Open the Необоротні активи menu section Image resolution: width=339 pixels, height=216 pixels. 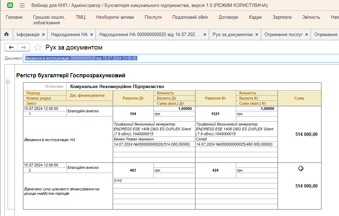pos(115,17)
